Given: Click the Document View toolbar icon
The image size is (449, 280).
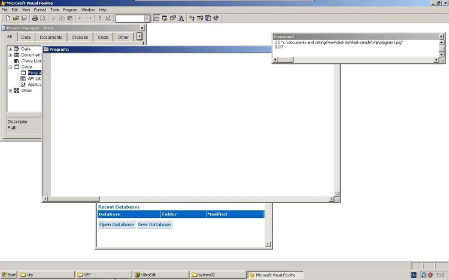Looking at the screenshot, I should [181, 19].
